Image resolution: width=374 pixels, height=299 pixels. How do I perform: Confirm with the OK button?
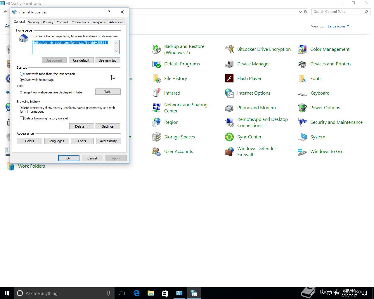(69, 158)
